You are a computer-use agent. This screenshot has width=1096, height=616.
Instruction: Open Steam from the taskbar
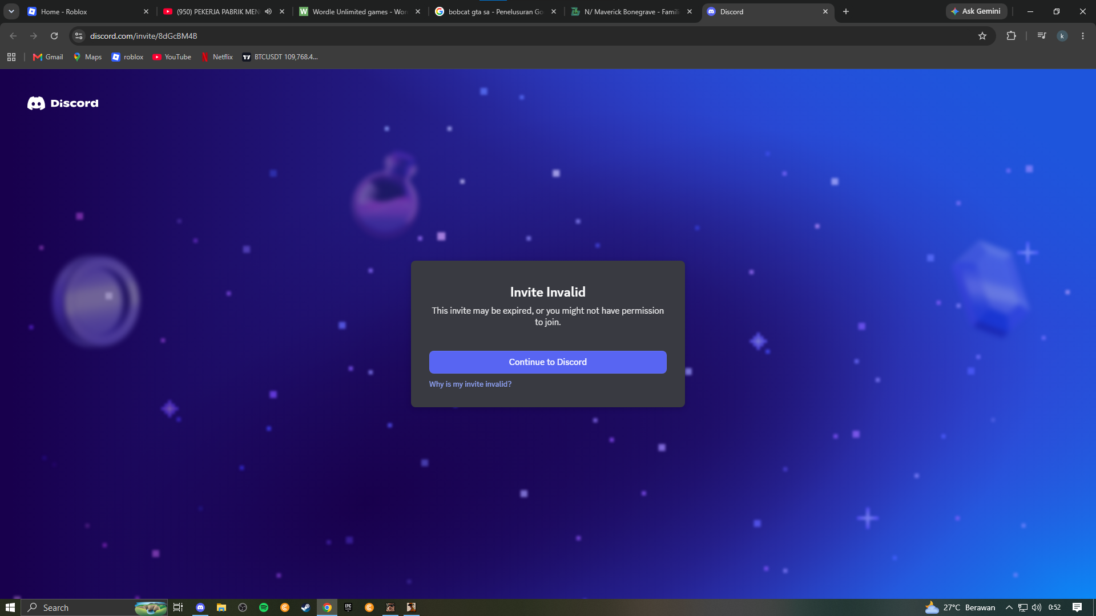[306, 607]
